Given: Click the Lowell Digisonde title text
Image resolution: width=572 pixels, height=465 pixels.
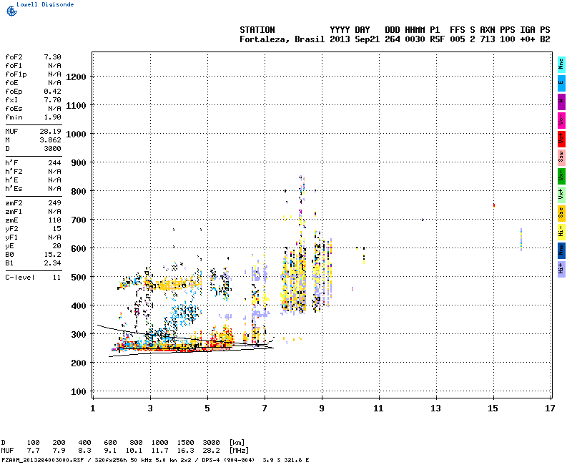Looking at the screenshot, I should 45,4.
